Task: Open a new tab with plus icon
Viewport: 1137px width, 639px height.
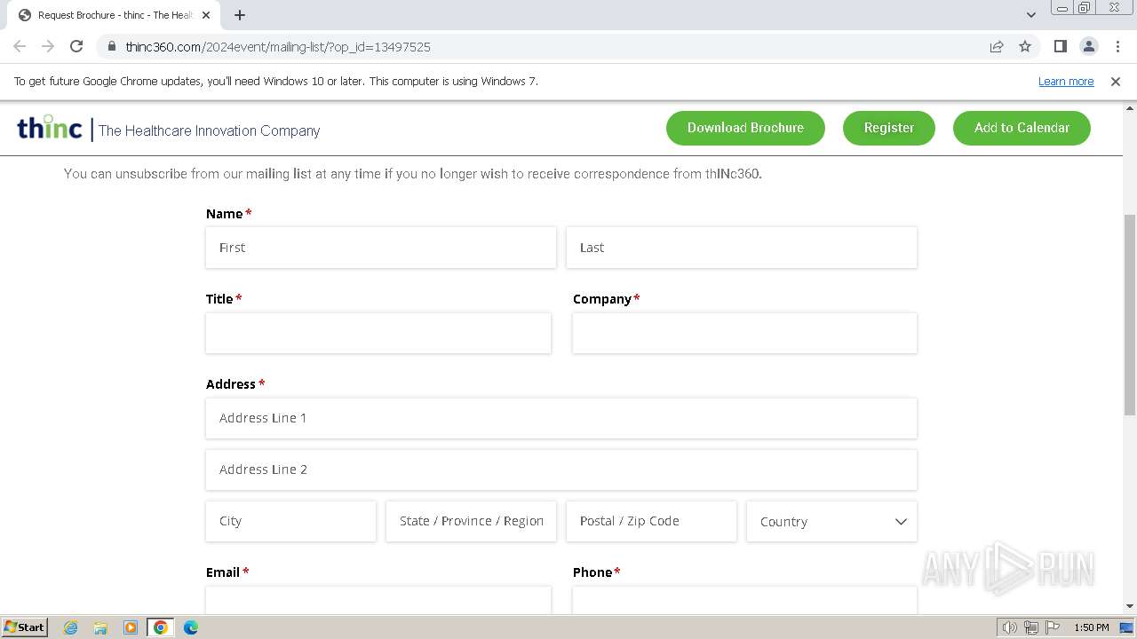Action: (240, 15)
